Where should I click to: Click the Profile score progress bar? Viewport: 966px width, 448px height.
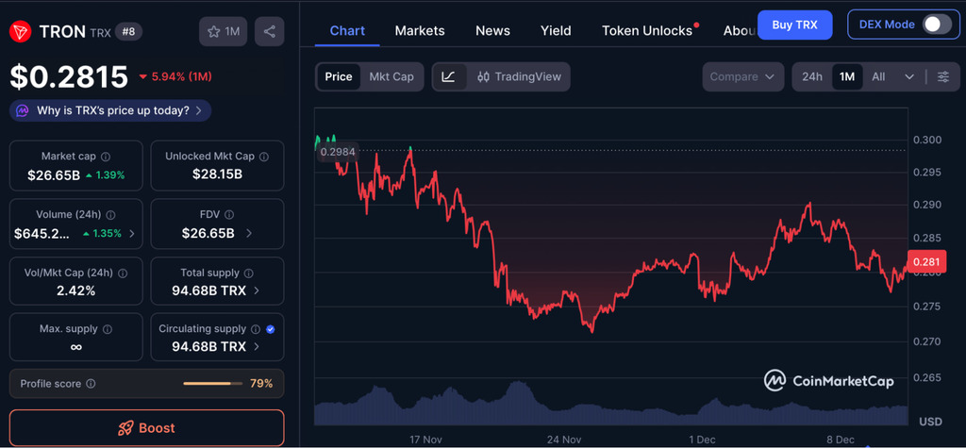212,384
